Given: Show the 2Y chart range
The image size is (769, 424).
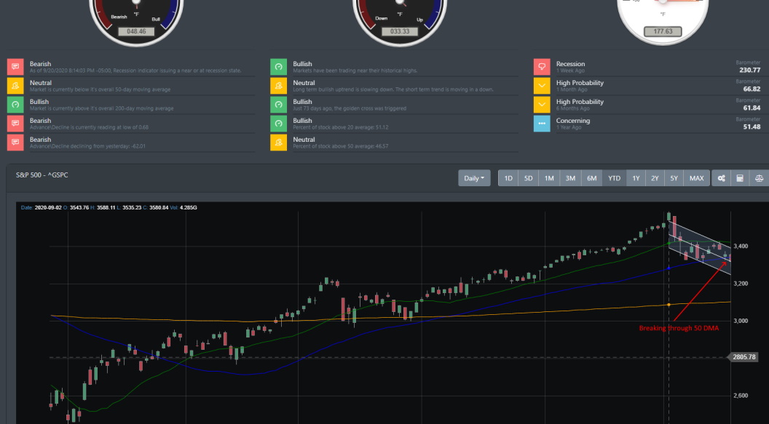Looking at the screenshot, I should point(655,178).
